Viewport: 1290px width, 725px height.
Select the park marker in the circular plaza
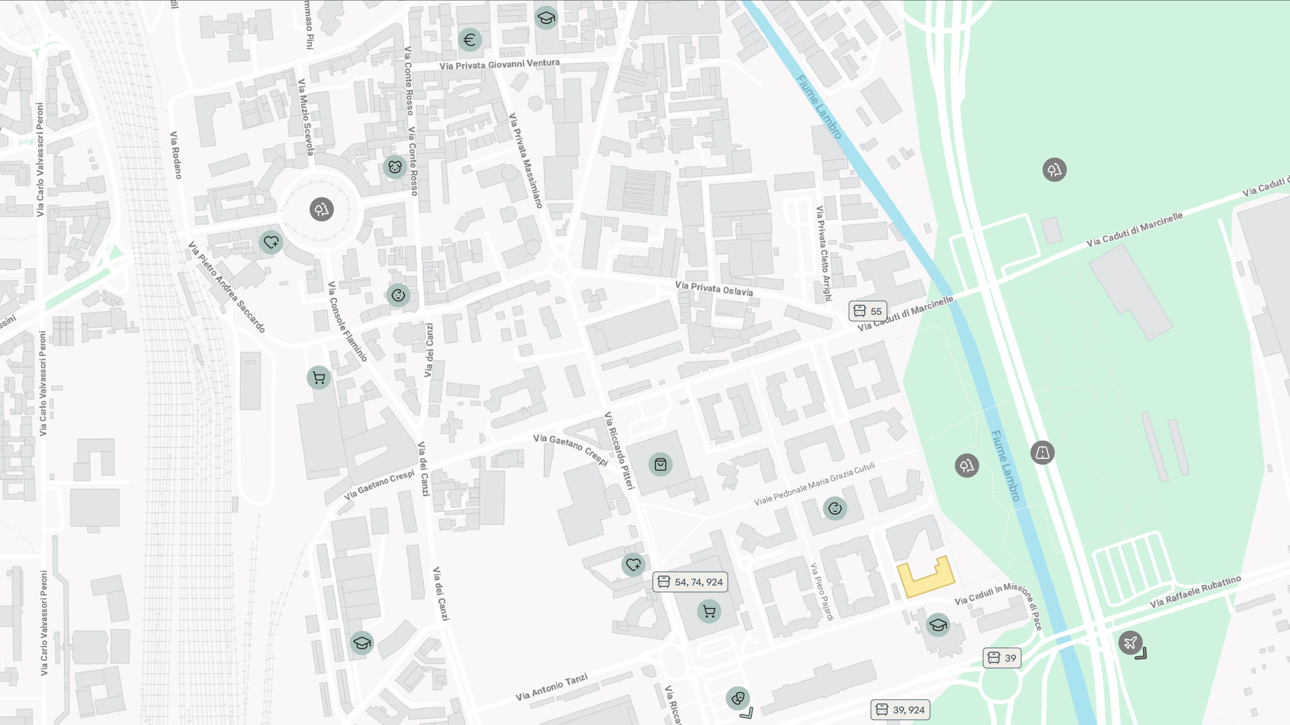click(x=321, y=209)
